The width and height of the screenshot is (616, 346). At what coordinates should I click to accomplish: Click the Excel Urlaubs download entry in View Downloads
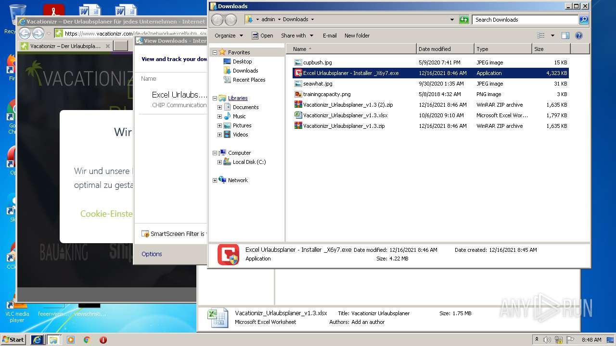click(173, 99)
